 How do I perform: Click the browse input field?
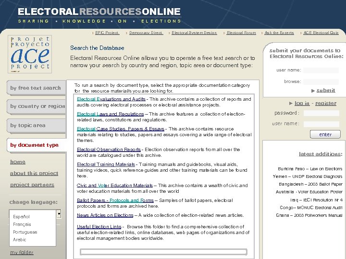click(321, 82)
